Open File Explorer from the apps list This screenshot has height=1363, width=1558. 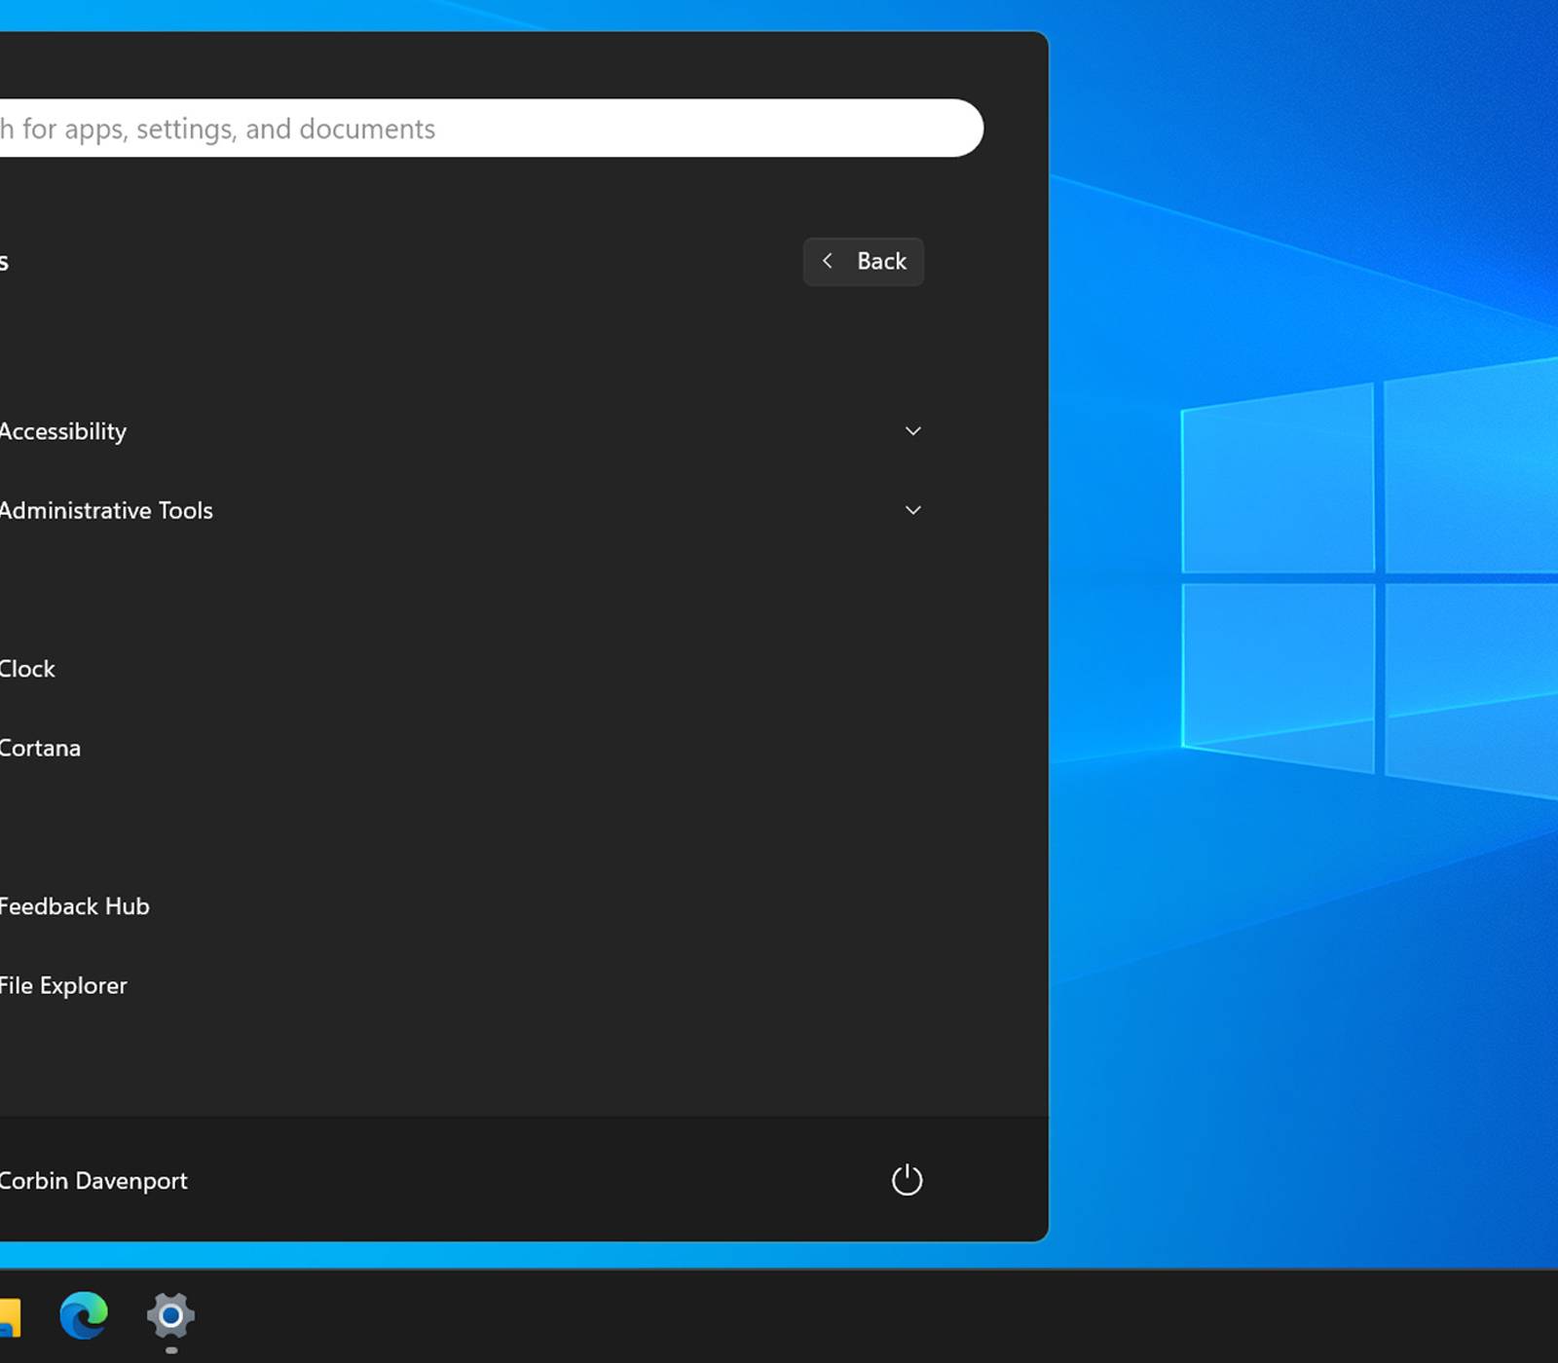pyautogui.click(x=63, y=985)
